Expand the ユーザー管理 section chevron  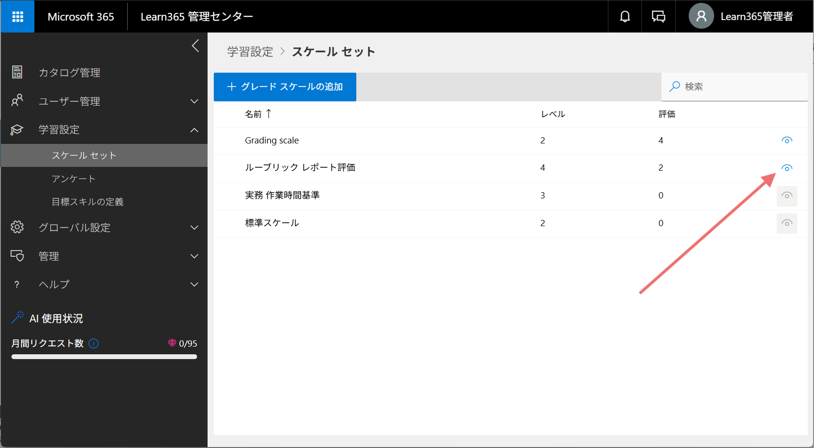pos(194,101)
